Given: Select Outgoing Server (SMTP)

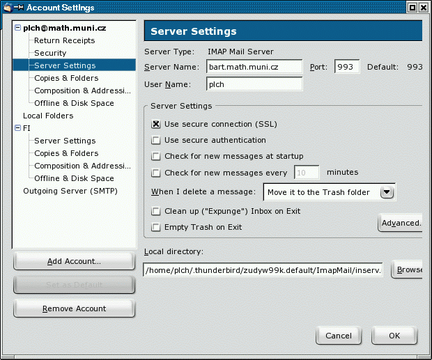Looking at the screenshot, I should tap(70, 191).
